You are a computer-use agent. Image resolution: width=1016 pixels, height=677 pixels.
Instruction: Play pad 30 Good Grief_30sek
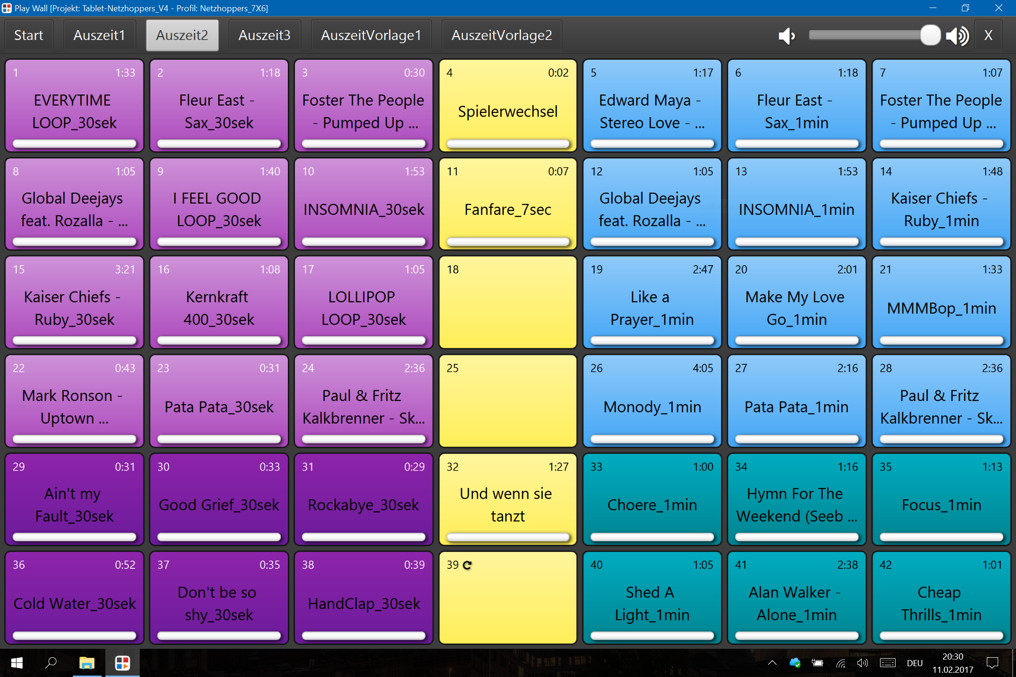(219, 499)
